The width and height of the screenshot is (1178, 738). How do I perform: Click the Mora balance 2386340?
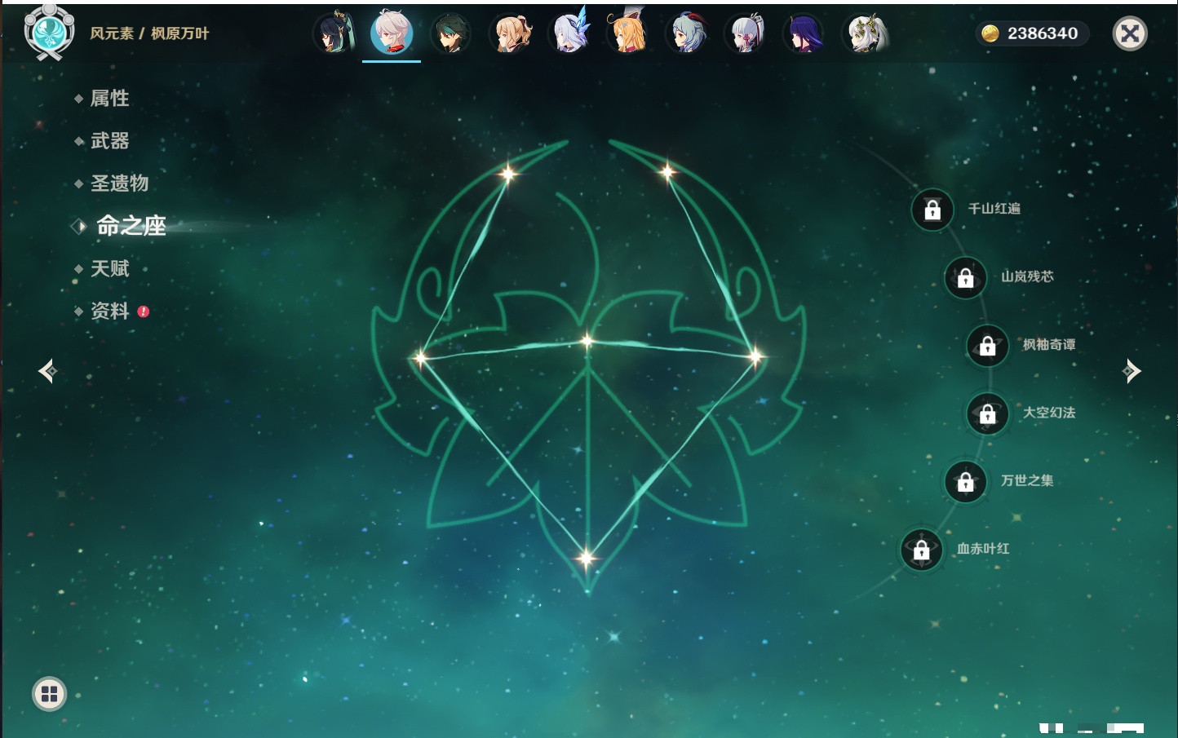1043,33
